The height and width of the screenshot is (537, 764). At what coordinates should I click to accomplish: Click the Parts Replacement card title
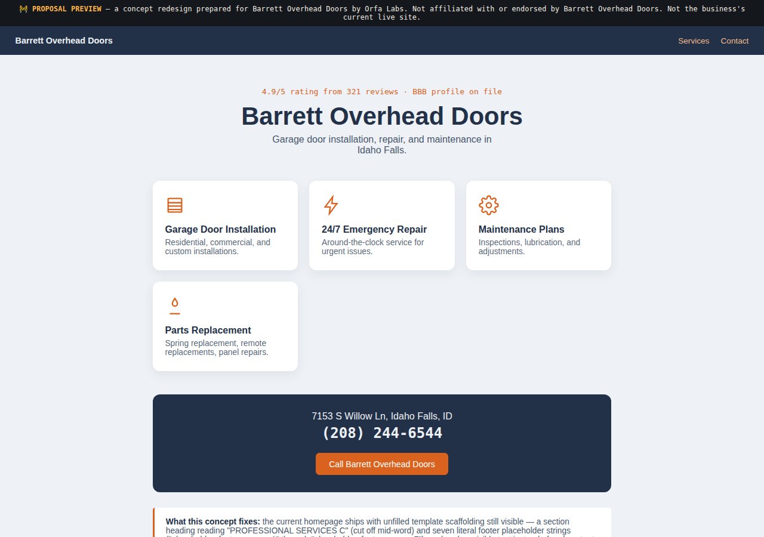(208, 330)
